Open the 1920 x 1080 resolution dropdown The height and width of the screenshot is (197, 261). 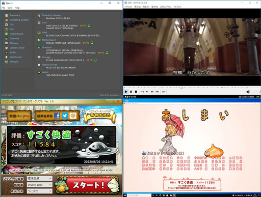[x=39, y=185]
